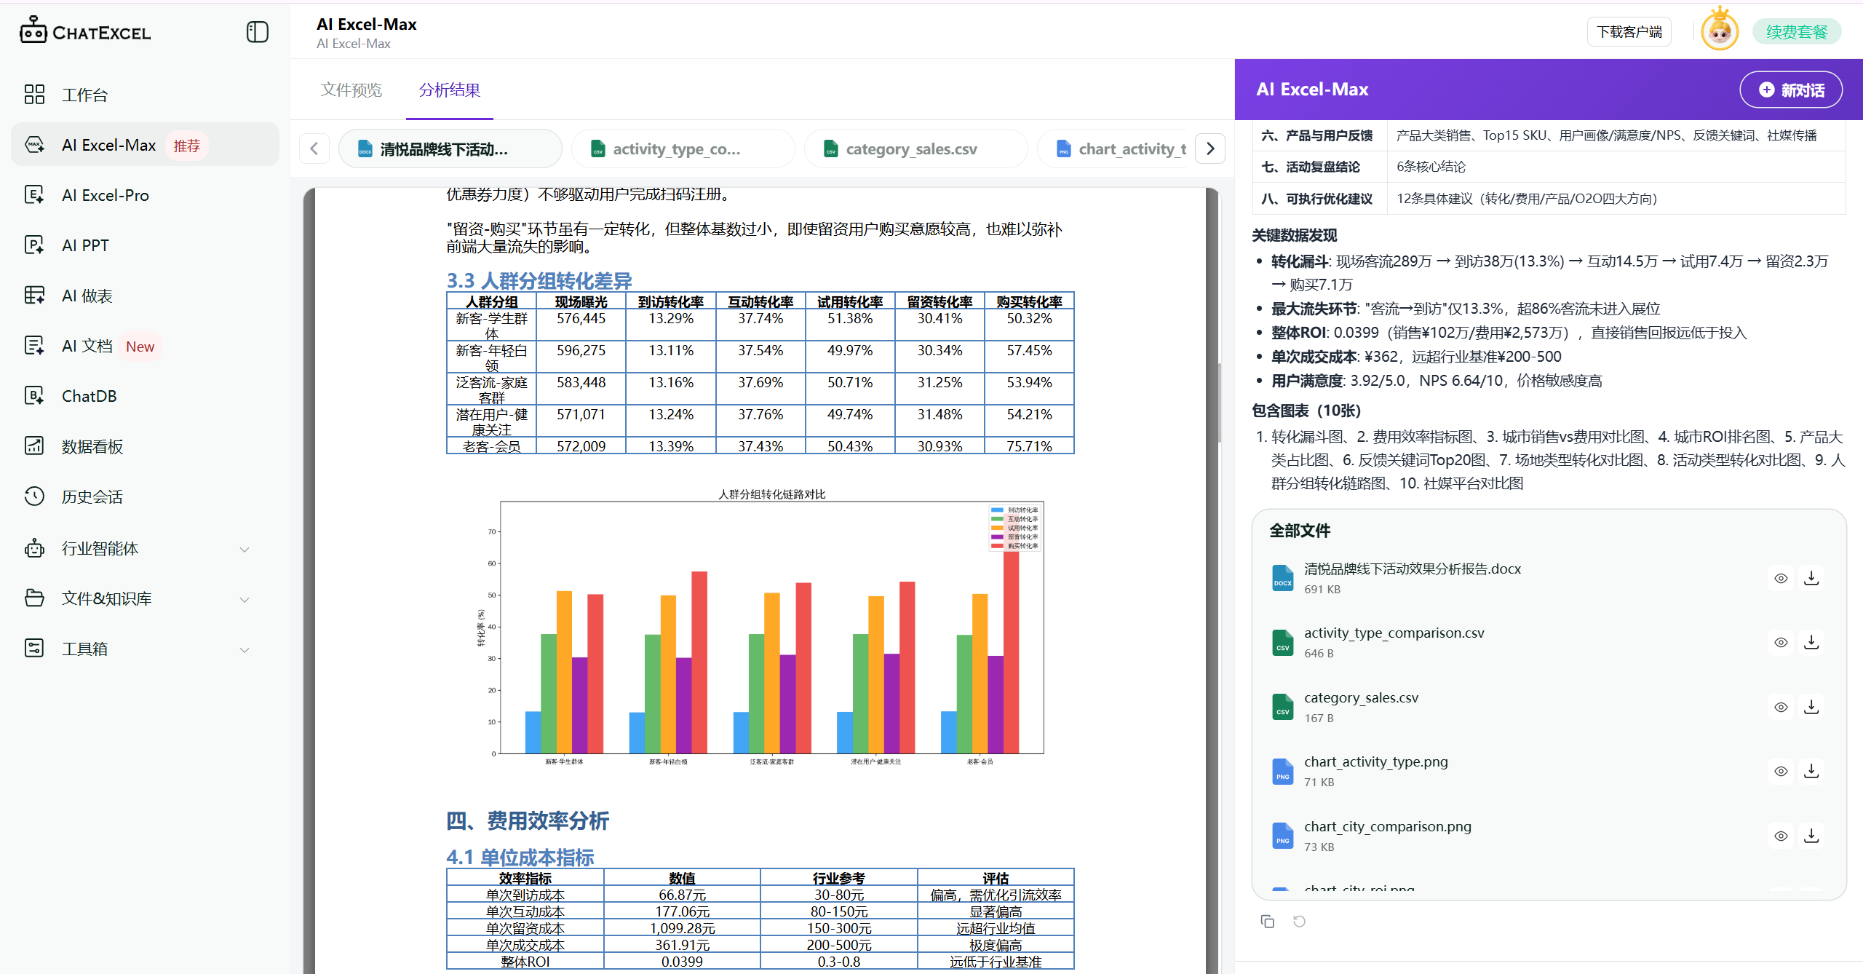Open activity_type_comparison.csv in file list
Viewport: 1863px width, 974px height.
coord(1394,633)
